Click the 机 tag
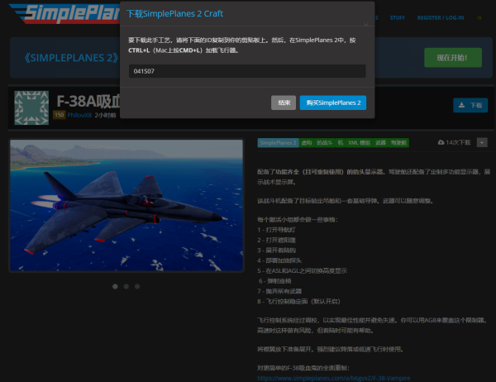Image resolution: width=496 pixels, height=382 pixels. (341, 143)
